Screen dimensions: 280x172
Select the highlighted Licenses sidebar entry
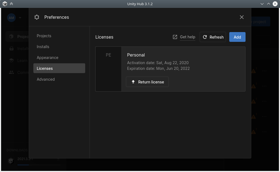tap(59, 68)
